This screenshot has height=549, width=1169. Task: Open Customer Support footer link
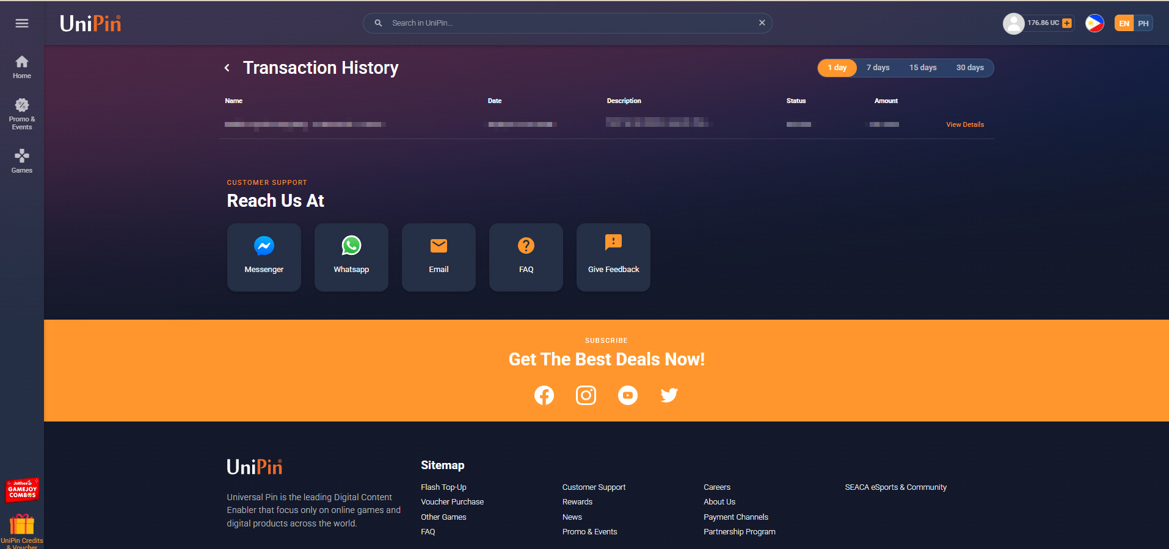[594, 487]
